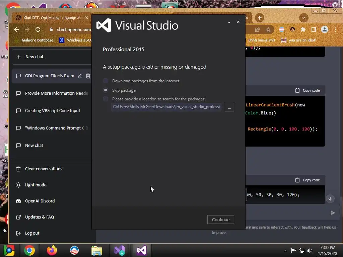
Task: Reload the ChatGPT page
Action: [x=38, y=29]
